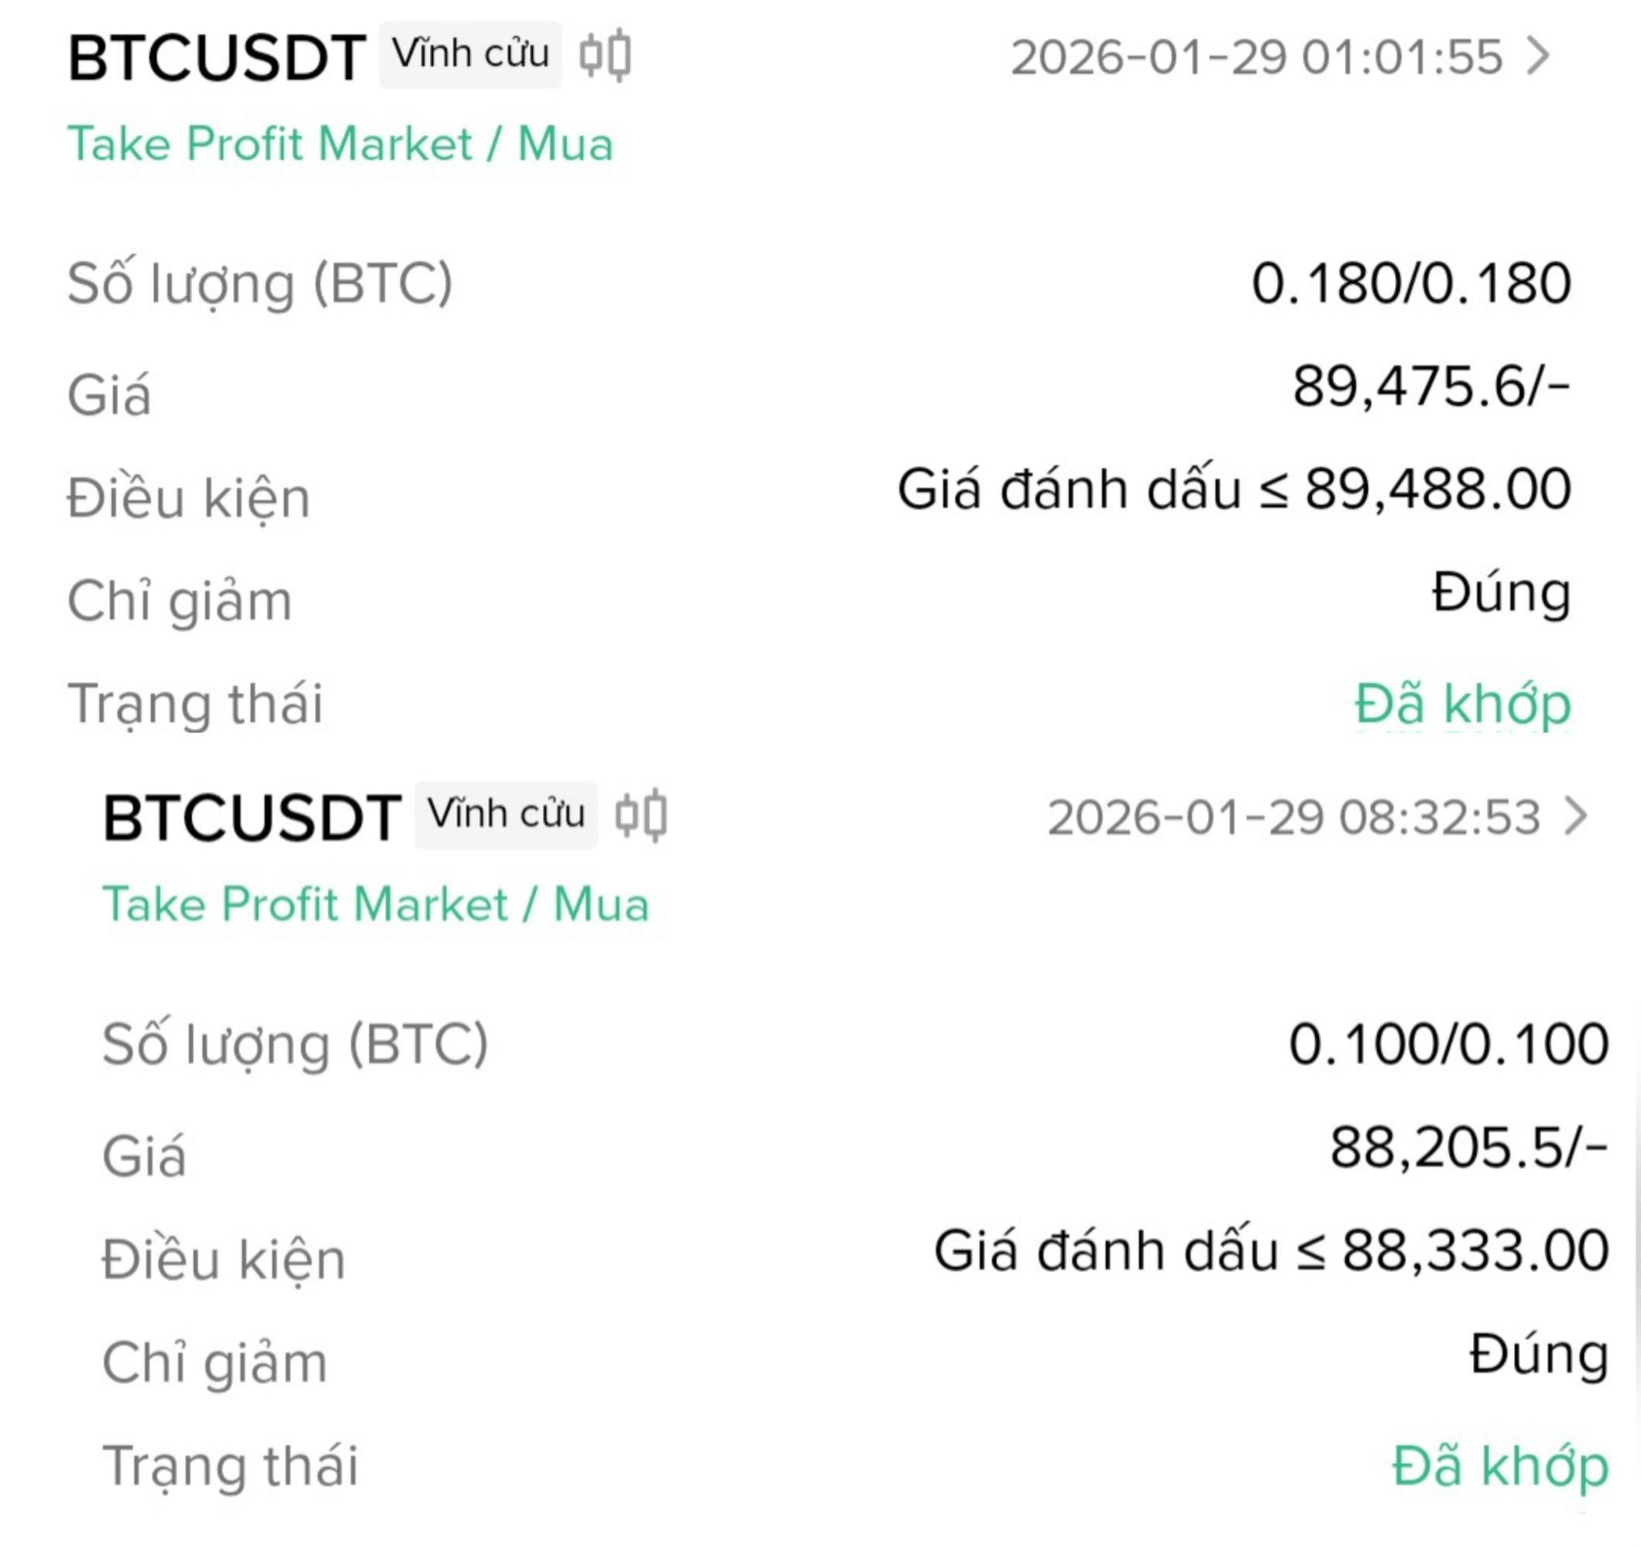Tap Đã khớp status of the 0.180 BTC order

(1462, 704)
